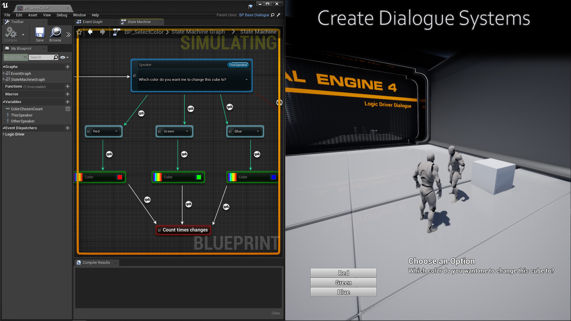Screen dimensions: 571x321
Task: Toggle the My Blueprint view options eye
Action: (63, 57)
